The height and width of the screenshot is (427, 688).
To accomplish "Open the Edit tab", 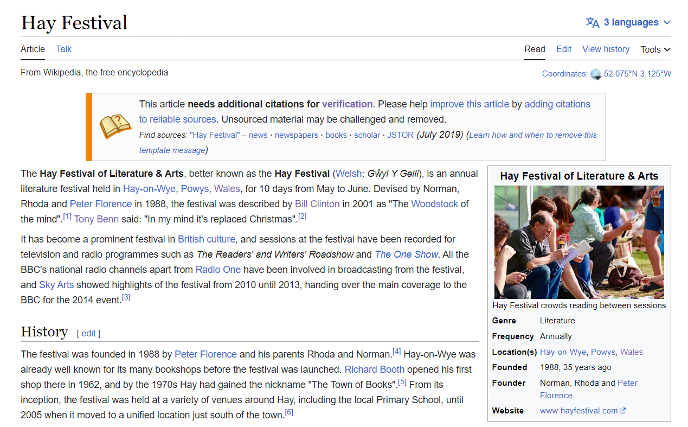I will 564,49.
